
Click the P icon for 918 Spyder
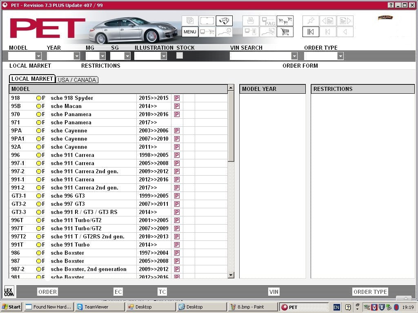click(177, 98)
